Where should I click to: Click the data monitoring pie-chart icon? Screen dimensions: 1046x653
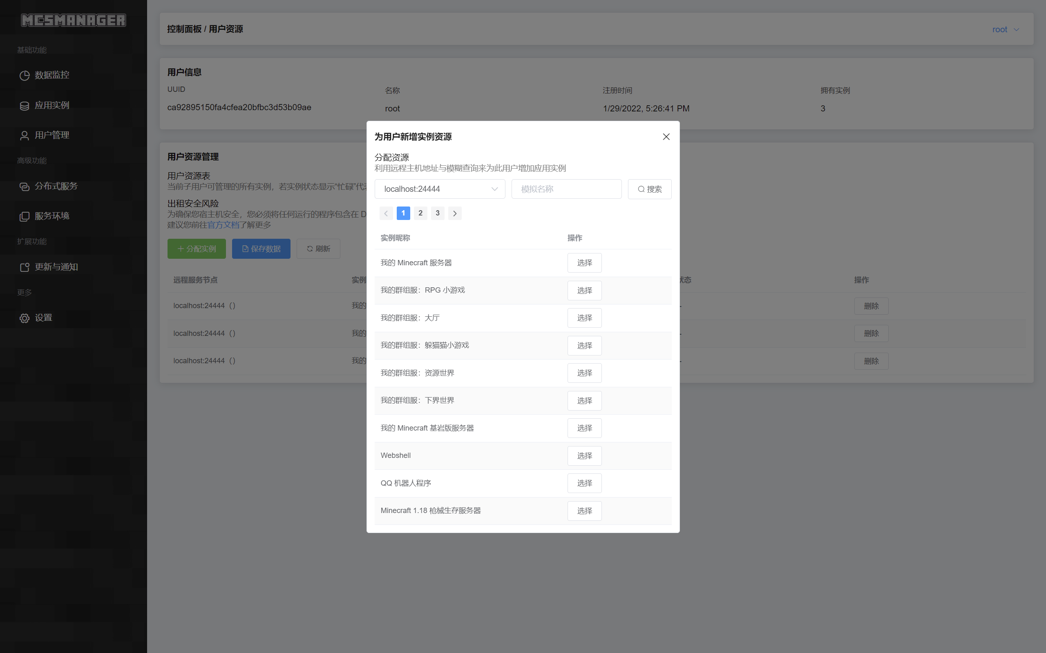(24, 75)
